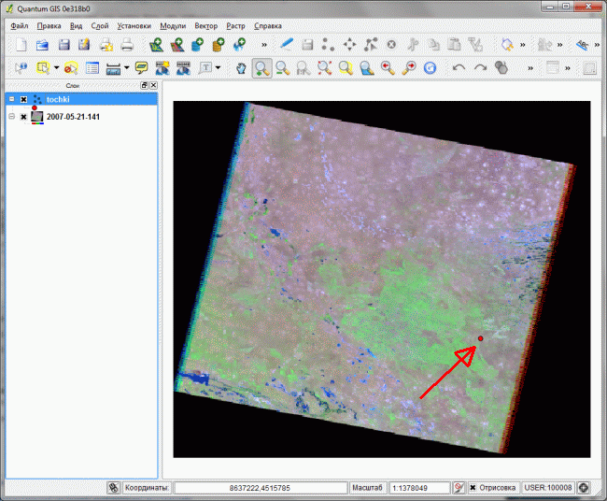Image resolution: width=607 pixels, height=501 pixels.
Task: Select the Capture Point tool
Action: tap(329, 45)
